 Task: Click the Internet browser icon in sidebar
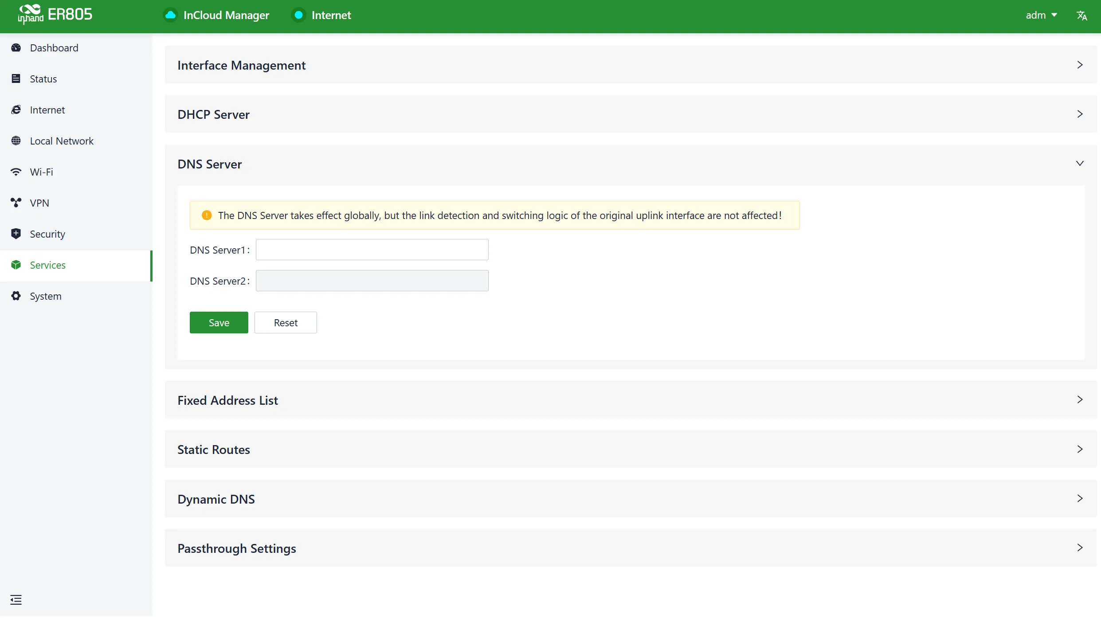(16, 110)
